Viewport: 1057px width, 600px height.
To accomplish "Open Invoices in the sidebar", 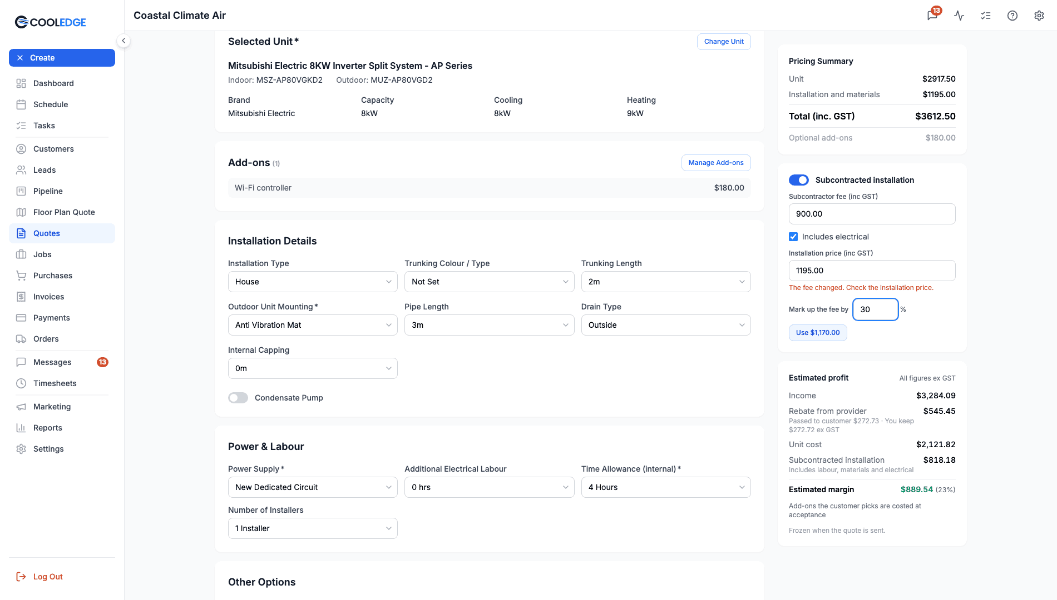I will 62,297.
